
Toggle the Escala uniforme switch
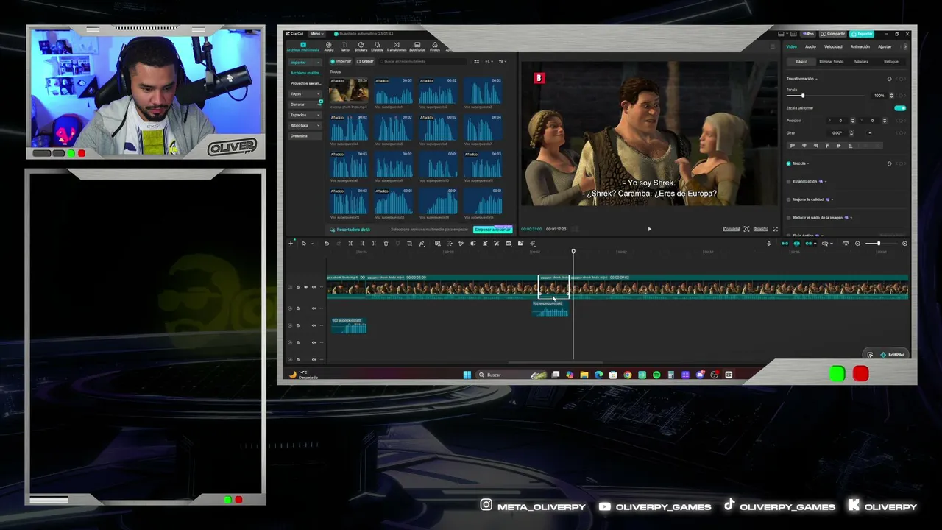point(900,108)
